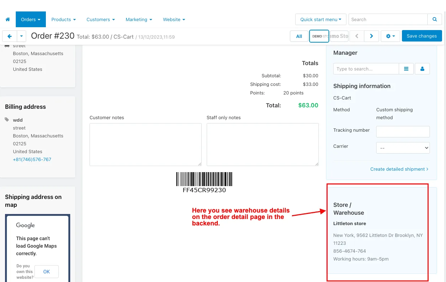Click inside the Customer notes textarea

click(145, 145)
